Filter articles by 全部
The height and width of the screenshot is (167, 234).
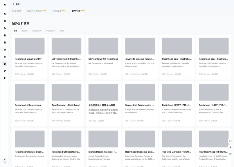[x=15, y=31]
